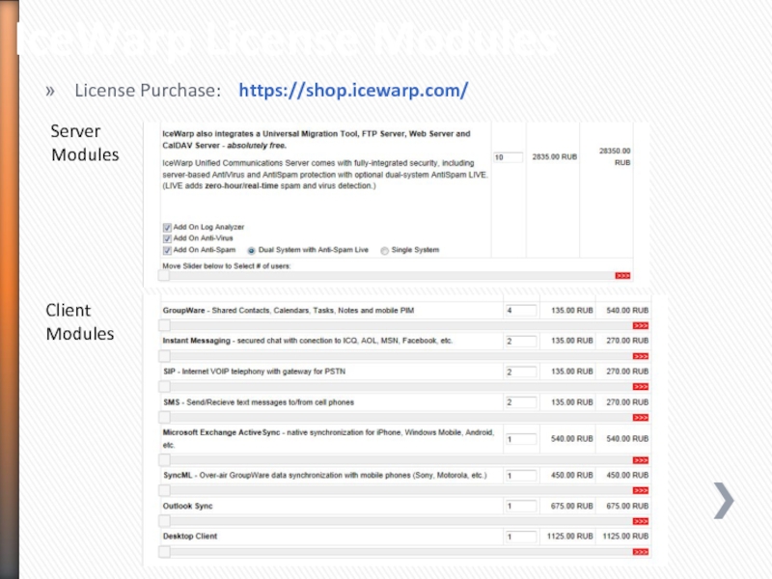Select Dual System with Anti-Spam Live

click(x=251, y=251)
